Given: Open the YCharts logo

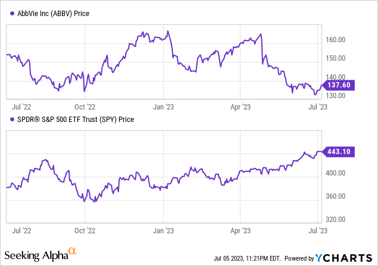Looking at the screenshot, I should click(345, 258).
